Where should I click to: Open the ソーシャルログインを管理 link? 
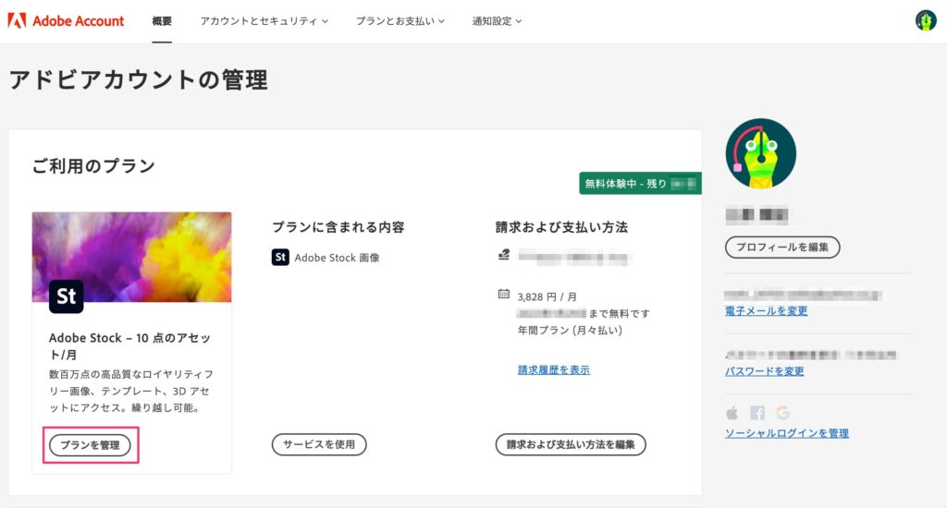coord(787,433)
